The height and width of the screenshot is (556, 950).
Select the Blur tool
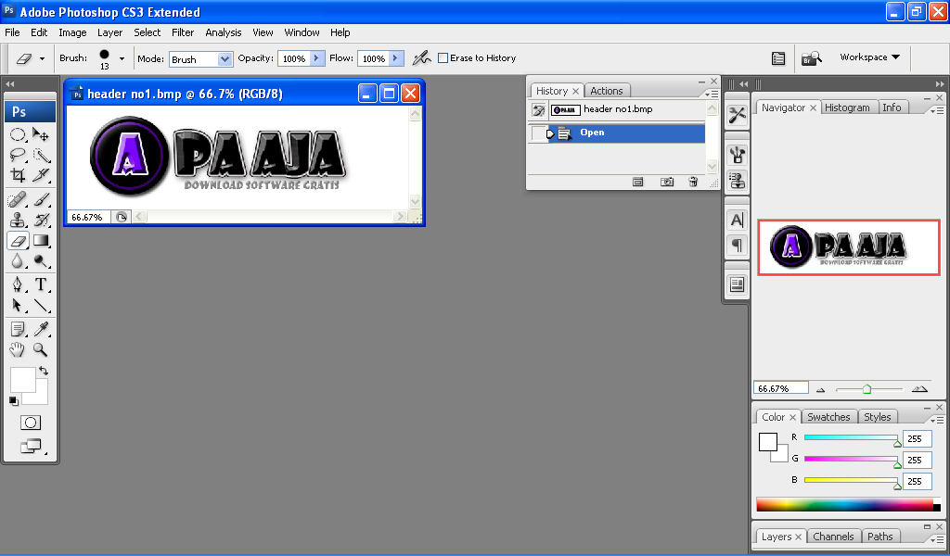18,261
